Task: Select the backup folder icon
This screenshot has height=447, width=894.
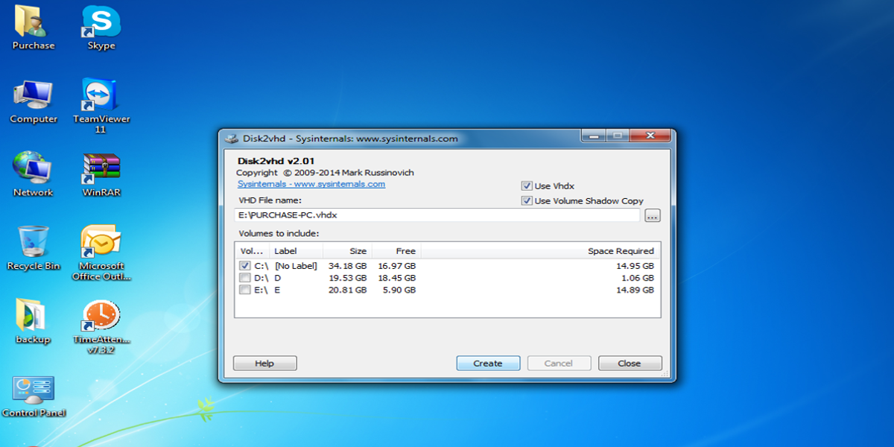Action: point(33,321)
